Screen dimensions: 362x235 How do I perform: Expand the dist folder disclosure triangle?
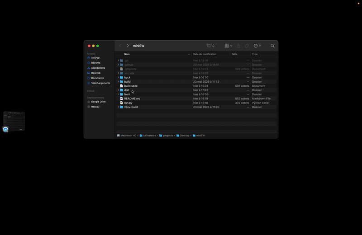[118, 90]
